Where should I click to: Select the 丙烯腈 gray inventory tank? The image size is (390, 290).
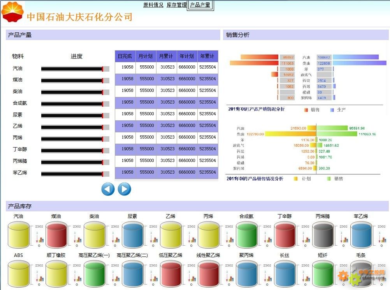(323, 235)
